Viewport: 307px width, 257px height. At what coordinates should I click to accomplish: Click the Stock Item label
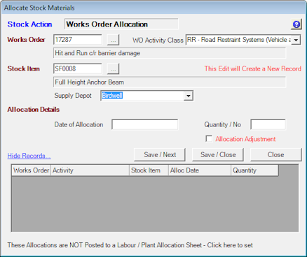click(x=23, y=68)
